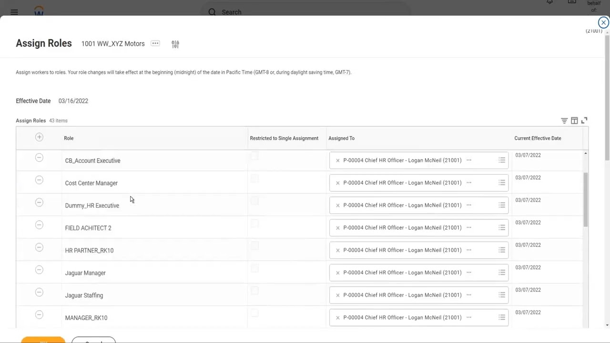Remove the CB_Account Executive row
This screenshot has width=610, height=343.
39,158
